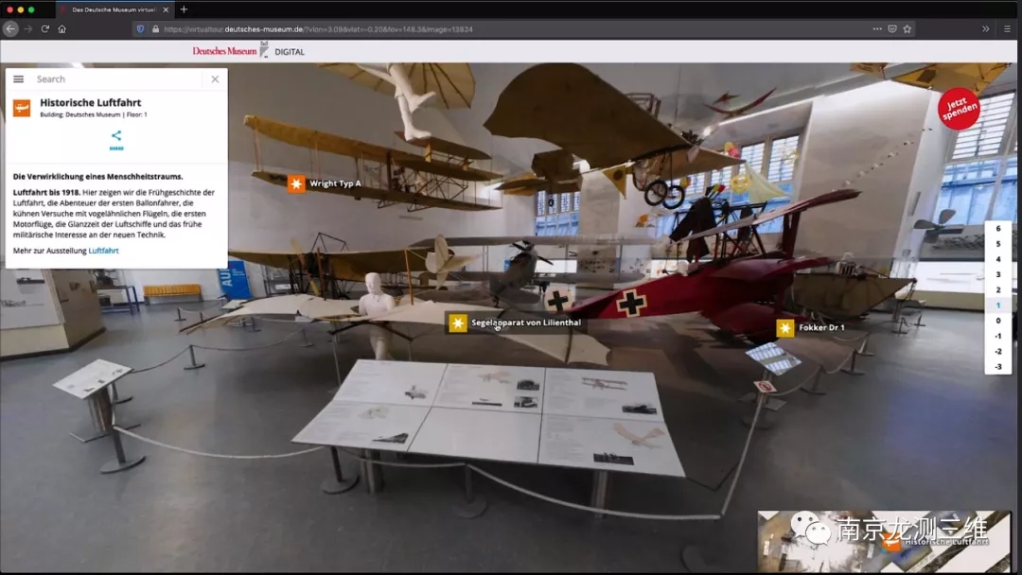1022x575 pixels.
Task: Share the Historische Luftfahrt exhibit
Action: click(x=116, y=139)
